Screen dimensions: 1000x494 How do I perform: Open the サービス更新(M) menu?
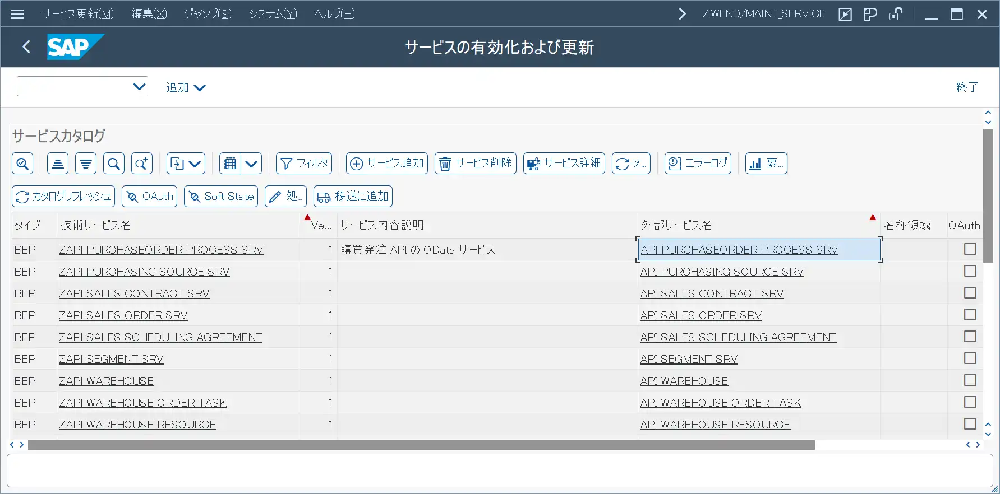click(x=77, y=14)
